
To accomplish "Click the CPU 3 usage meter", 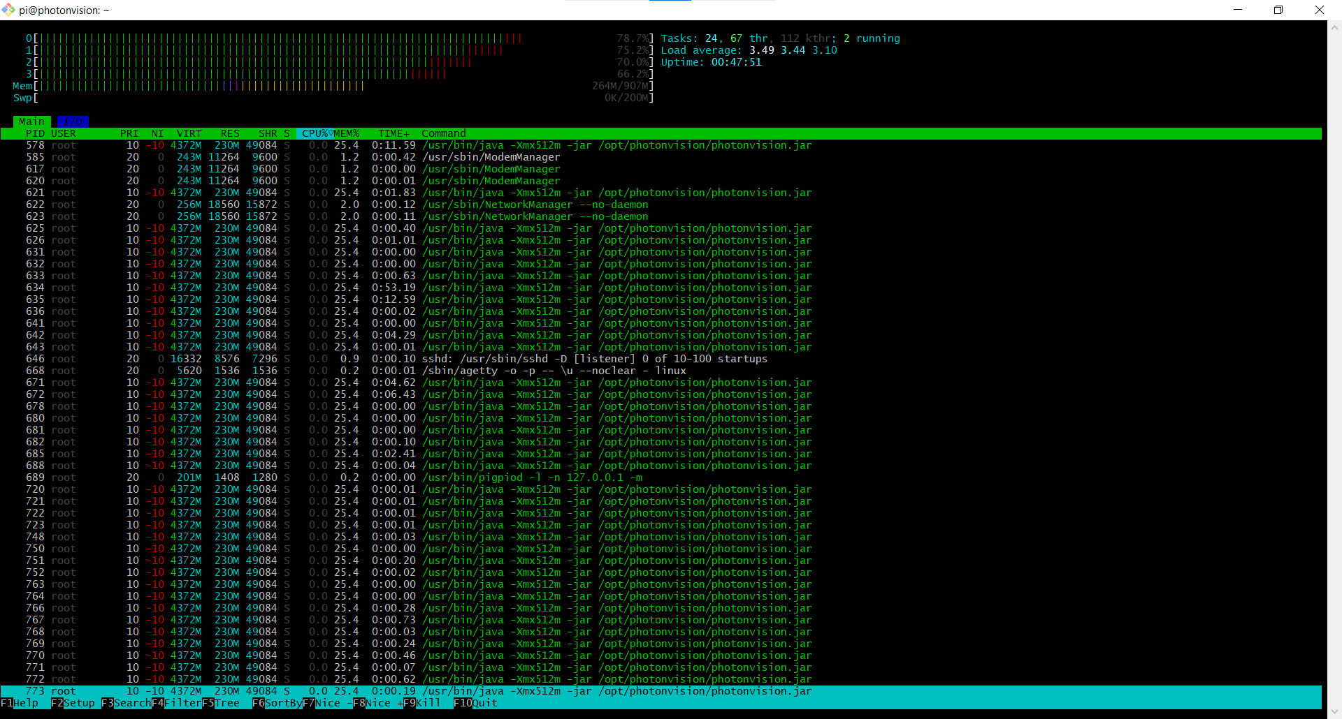I will click(340, 74).
